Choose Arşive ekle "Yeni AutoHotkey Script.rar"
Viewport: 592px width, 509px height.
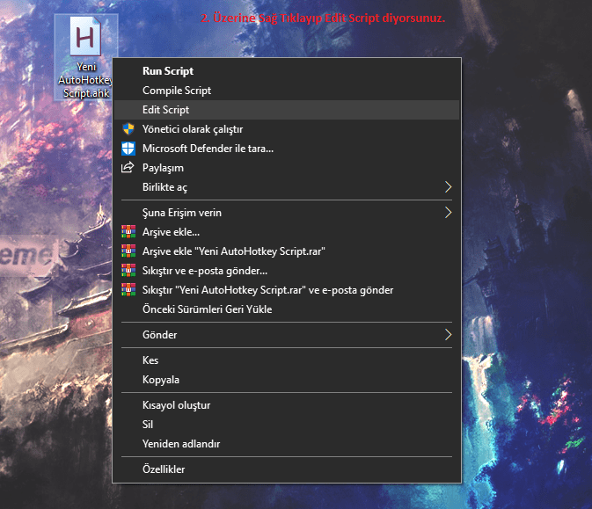(287, 251)
